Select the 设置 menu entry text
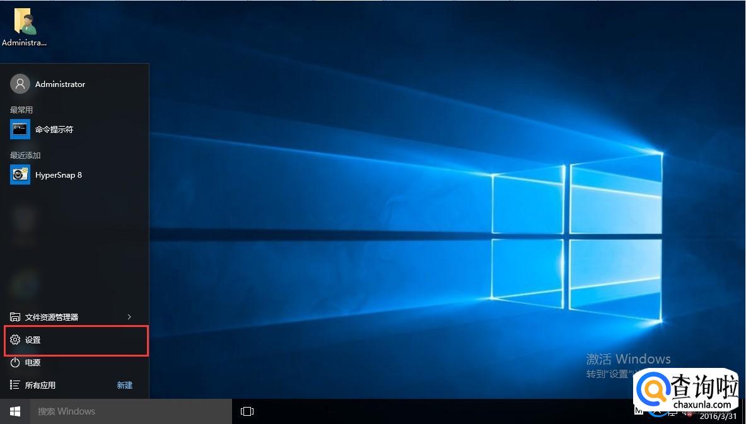This screenshot has height=424, width=746. 33,340
